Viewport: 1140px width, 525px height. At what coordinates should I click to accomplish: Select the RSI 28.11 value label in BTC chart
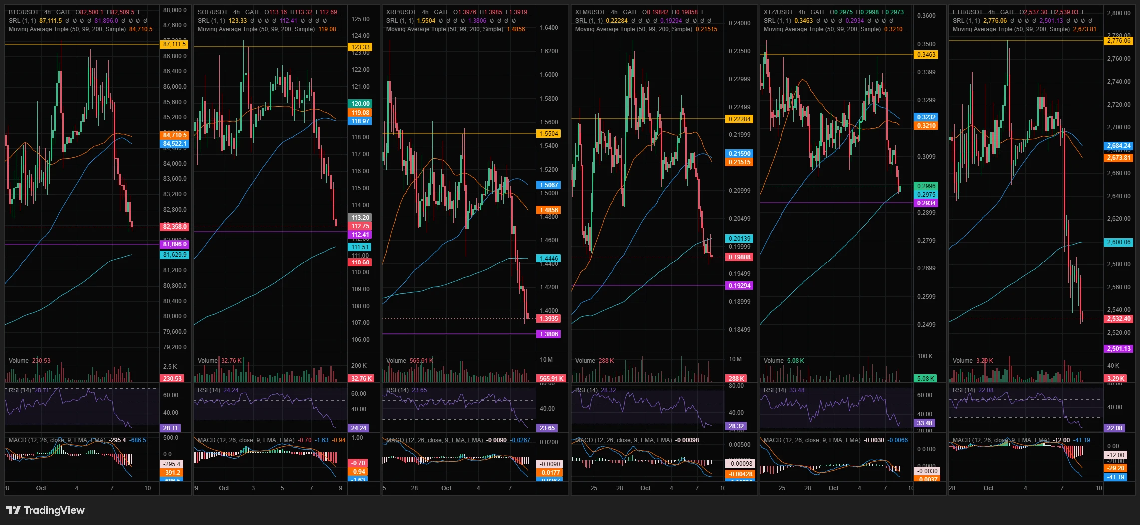click(170, 428)
